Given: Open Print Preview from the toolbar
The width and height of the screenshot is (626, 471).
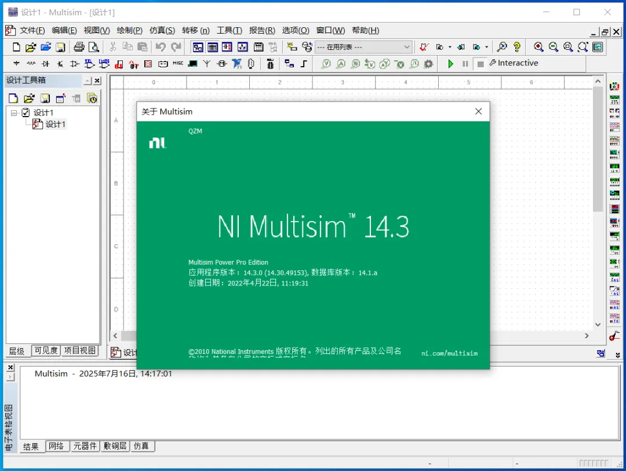Looking at the screenshot, I should [x=94, y=47].
